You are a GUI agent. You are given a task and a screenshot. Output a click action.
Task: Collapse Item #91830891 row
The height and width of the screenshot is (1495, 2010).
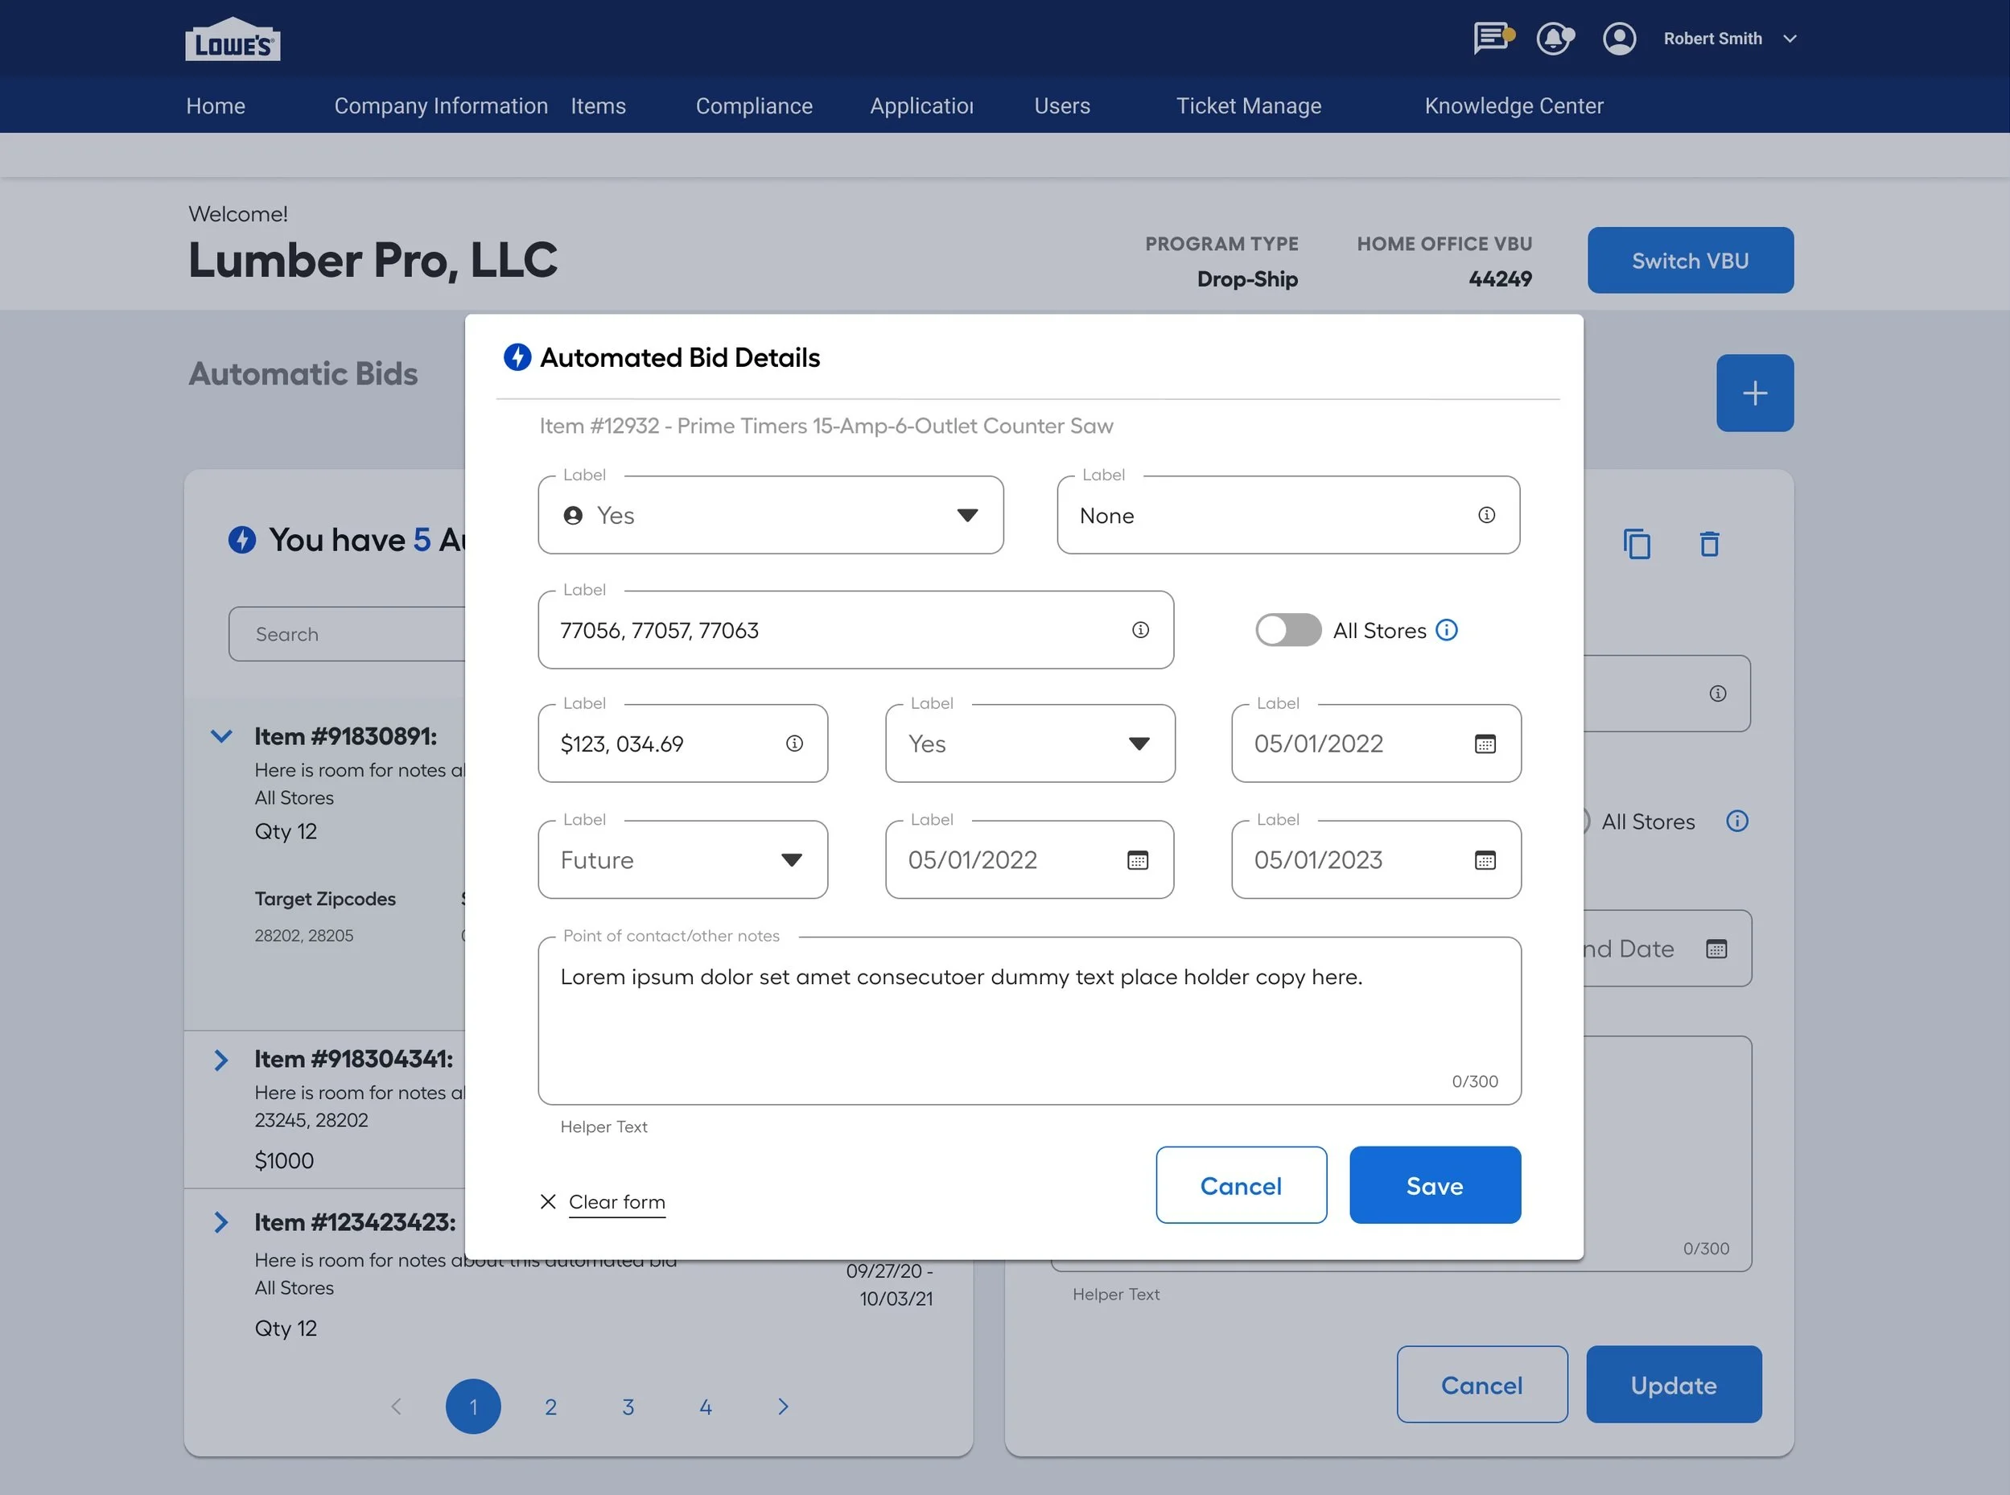222,735
